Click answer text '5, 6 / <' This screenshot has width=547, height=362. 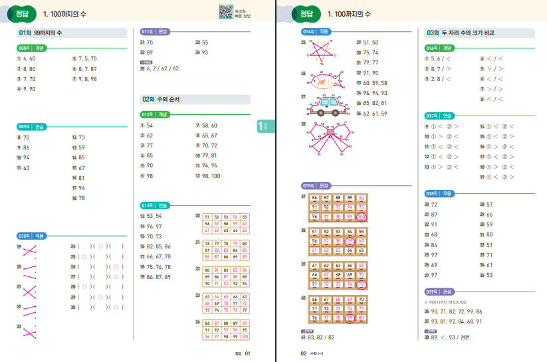pyautogui.click(x=441, y=58)
